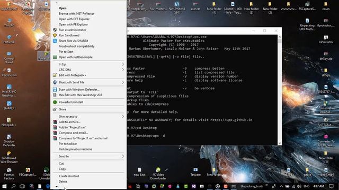The image size is (339, 190).
Task: Open Shadow Defender desktop icon
Action: coord(9,140)
